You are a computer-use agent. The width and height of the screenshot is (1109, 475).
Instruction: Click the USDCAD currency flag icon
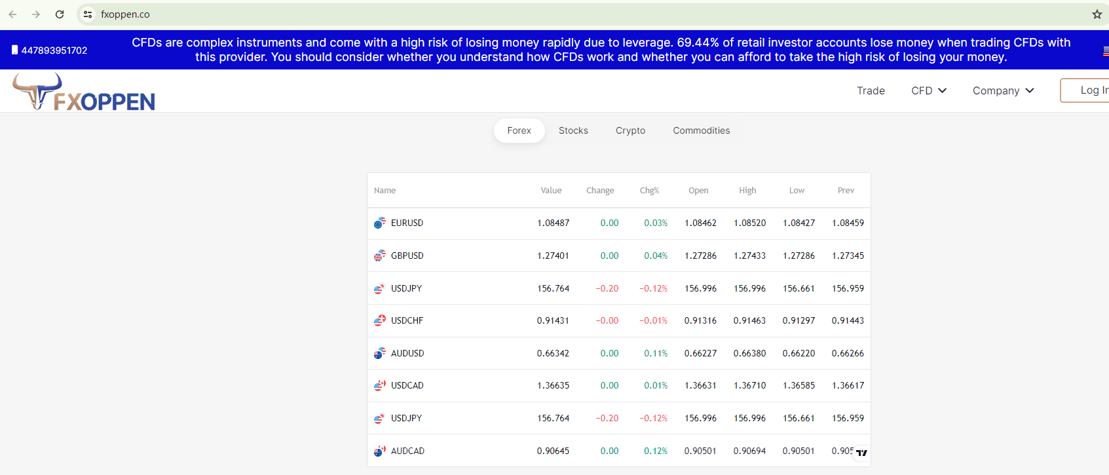click(x=379, y=386)
